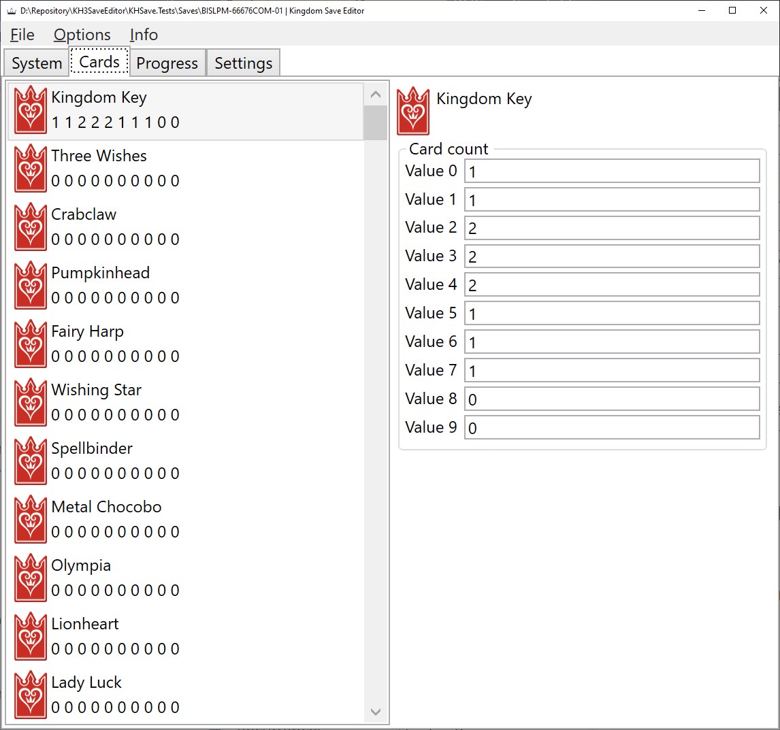Select the Spellbinder name text
This screenshot has width=780, height=730.
[92, 448]
